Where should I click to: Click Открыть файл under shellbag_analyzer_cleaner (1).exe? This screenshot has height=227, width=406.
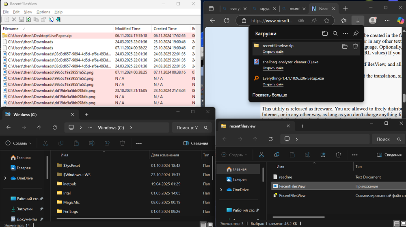tap(273, 68)
